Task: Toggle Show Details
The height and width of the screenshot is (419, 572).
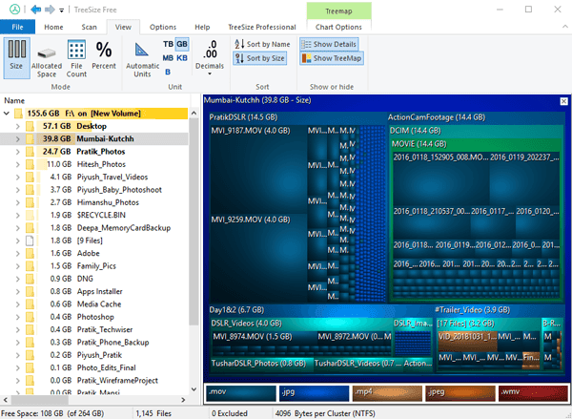Action: [330, 44]
